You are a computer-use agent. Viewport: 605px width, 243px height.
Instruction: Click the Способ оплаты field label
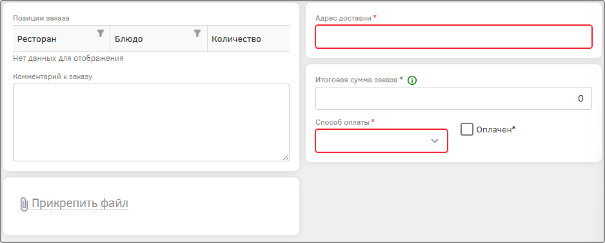(343, 122)
